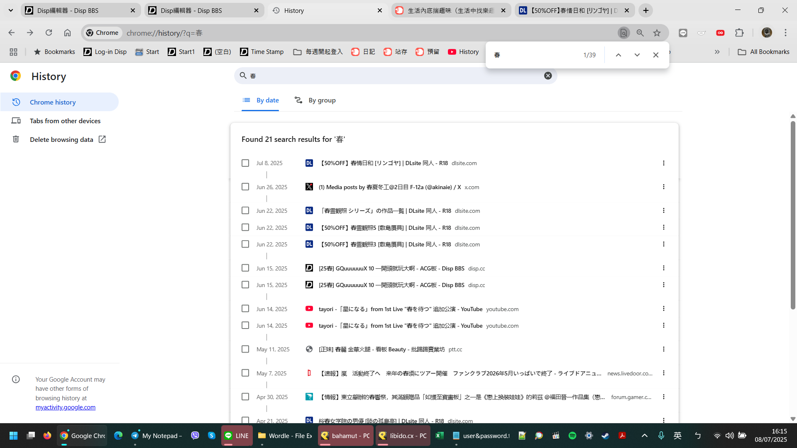Switch to By group view
797x448 pixels.
pos(315,100)
